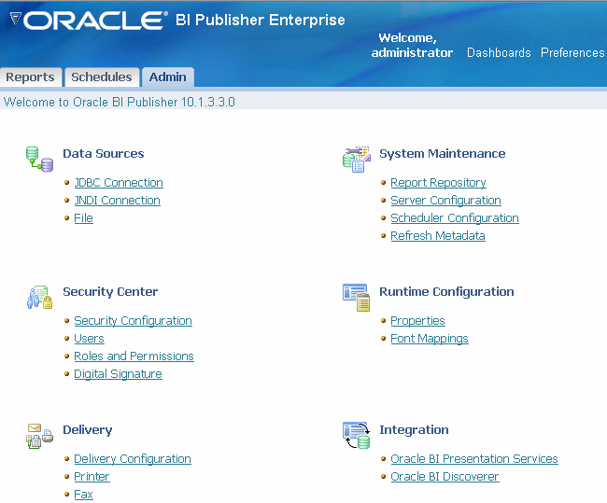Viewport: 607px width, 503px height.
Task: Click the System Maintenance tools icon
Action: click(357, 159)
